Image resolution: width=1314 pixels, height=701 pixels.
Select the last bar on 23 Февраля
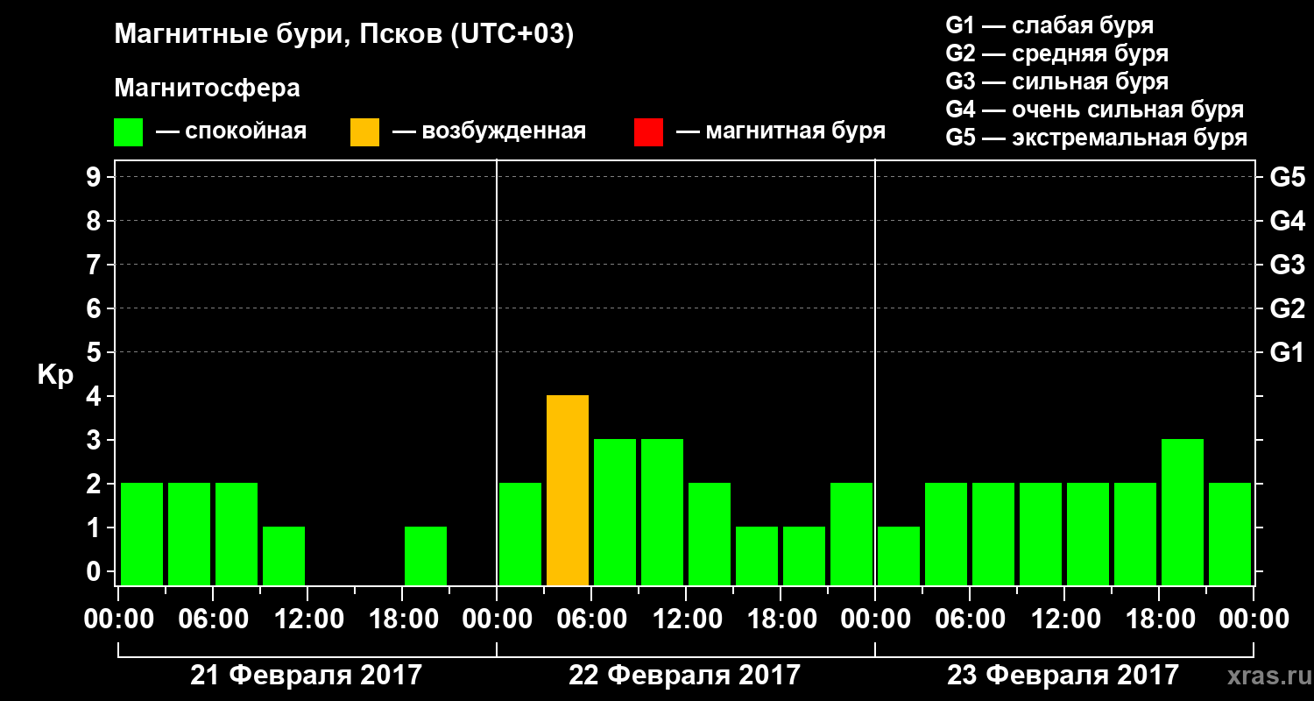(1230, 535)
